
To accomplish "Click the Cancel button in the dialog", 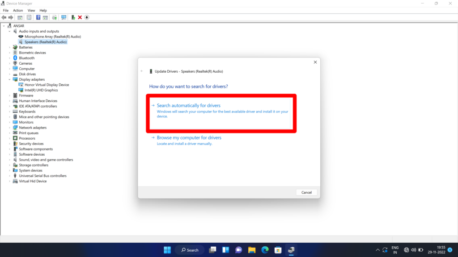I will click(306, 192).
